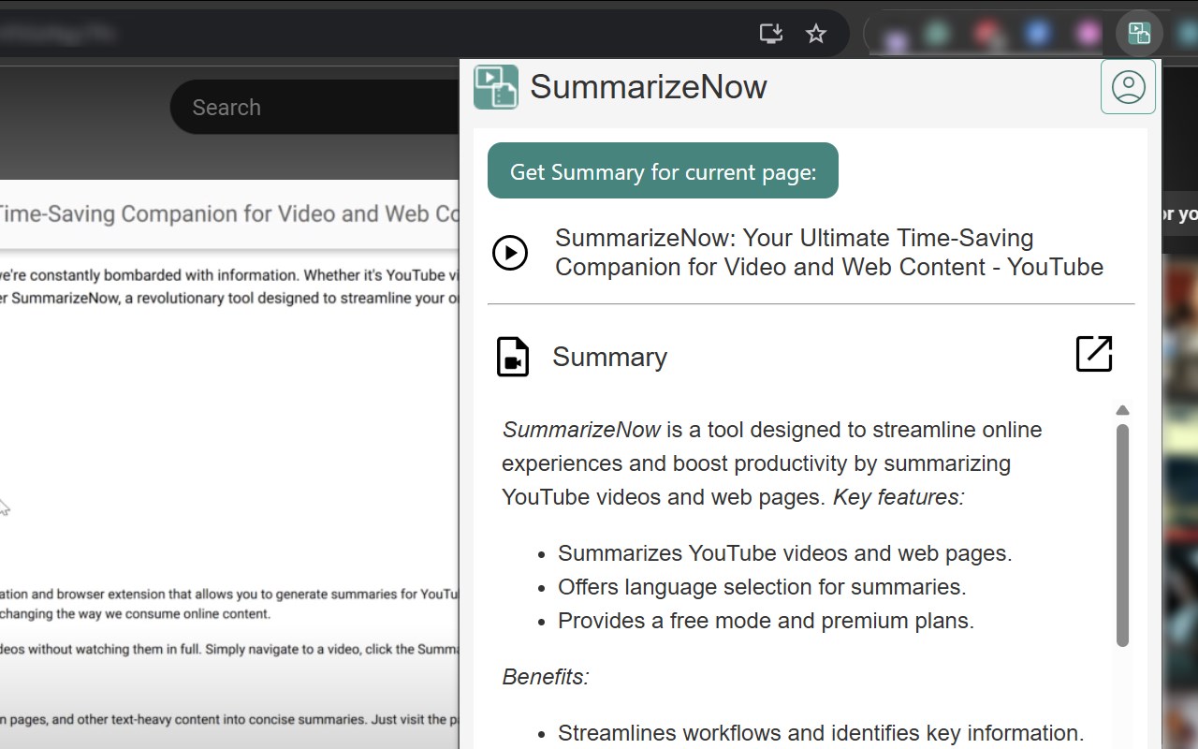Screen dimensions: 1198x749
Task: Click the summary panel scrollbar thumb
Action: click(x=1122, y=535)
